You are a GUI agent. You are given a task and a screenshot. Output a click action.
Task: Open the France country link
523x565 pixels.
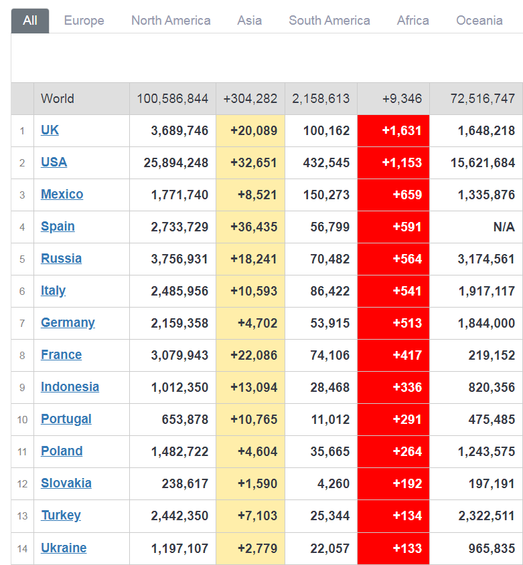click(61, 355)
